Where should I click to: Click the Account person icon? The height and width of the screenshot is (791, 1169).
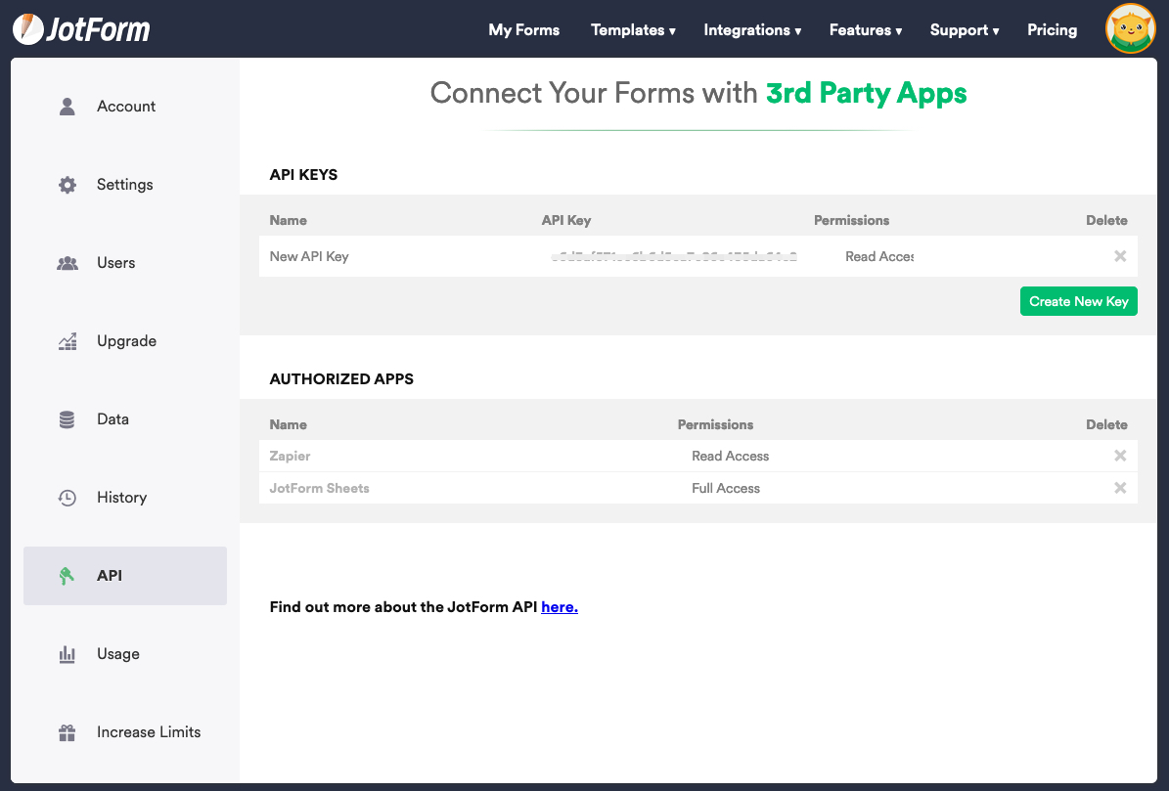click(x=67, y=107)
